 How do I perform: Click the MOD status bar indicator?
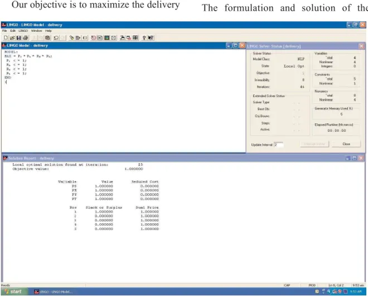(312, 285)
